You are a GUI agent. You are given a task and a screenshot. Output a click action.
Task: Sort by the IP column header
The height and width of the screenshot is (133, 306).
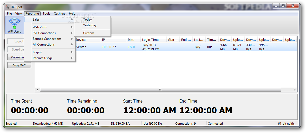coord(113,40)
